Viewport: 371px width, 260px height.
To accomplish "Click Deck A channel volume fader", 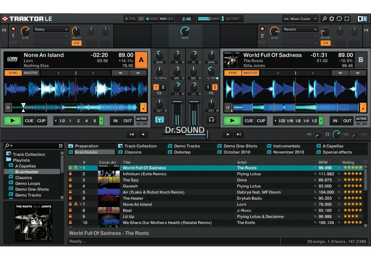I will click(177, 102).
